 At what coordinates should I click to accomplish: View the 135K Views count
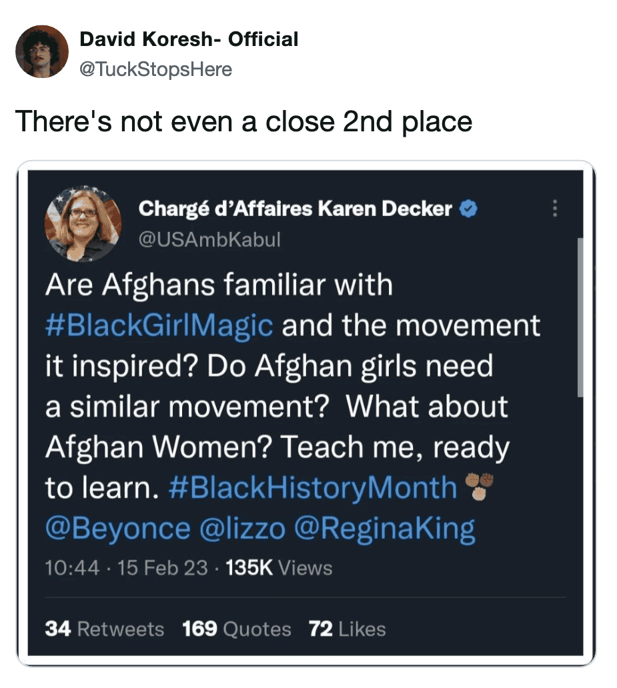point(279,568)
